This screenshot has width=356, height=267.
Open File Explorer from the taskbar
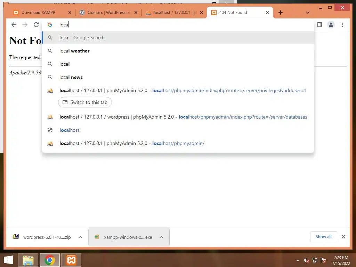point(28,260)
